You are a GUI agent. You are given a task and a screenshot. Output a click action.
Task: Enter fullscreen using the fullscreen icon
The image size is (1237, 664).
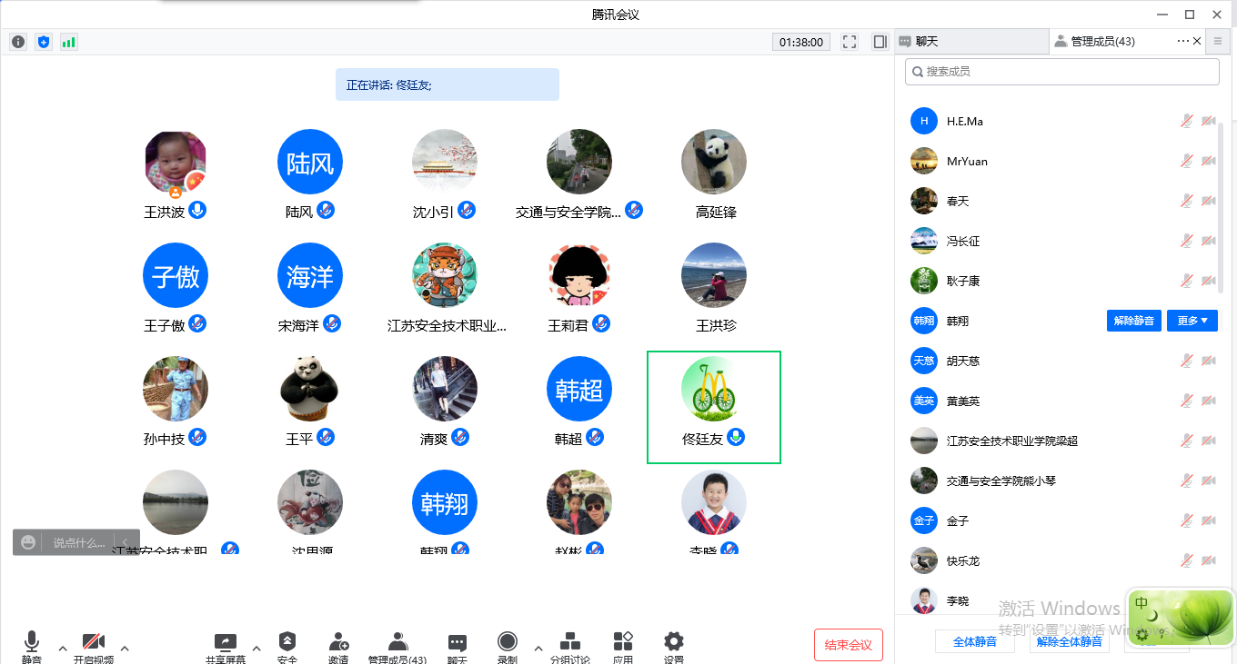850,42
